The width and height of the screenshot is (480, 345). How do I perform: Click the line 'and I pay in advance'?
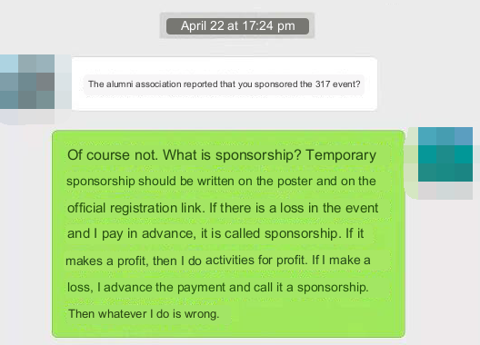click(215, 233)
